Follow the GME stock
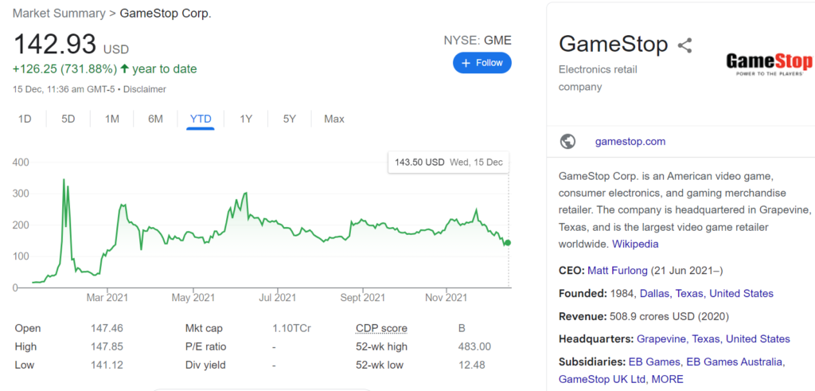Screen dimensions: 815x391 [x=482, y=63]
